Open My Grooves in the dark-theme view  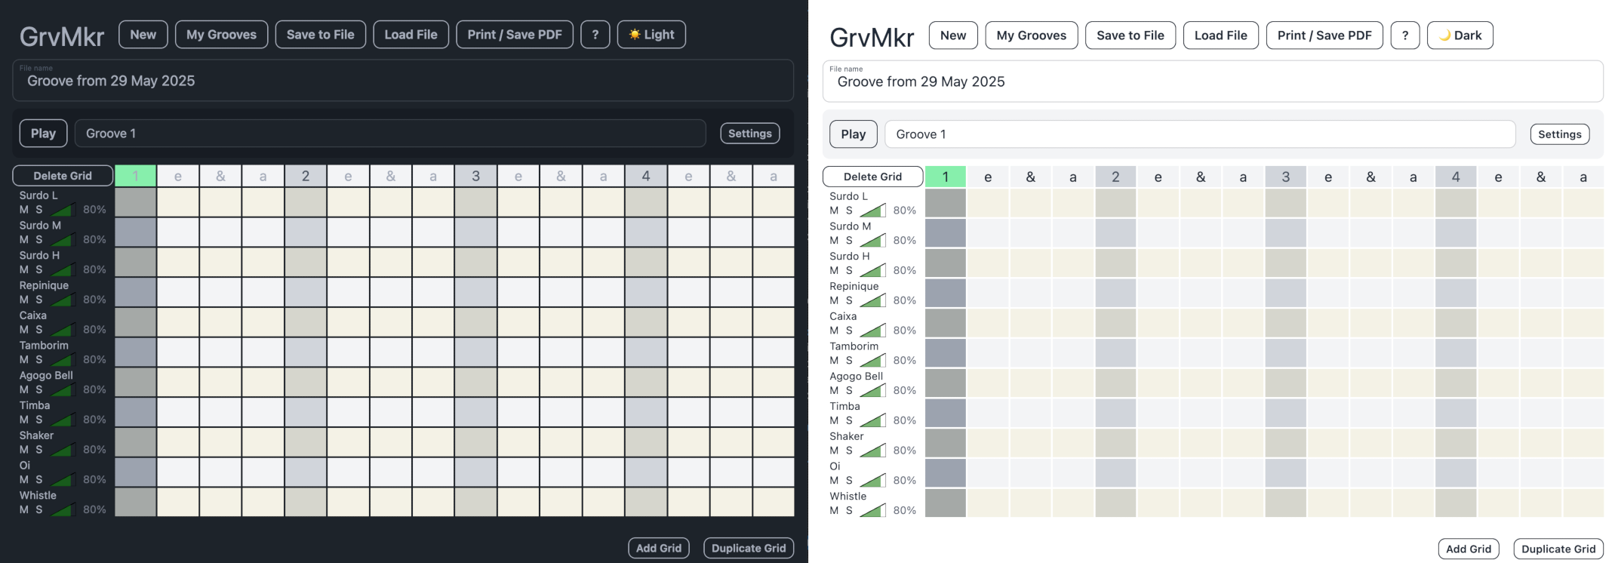click(222, 35)
